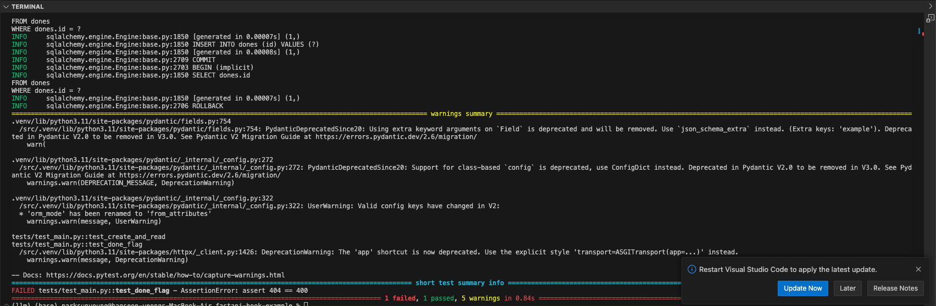
Task: Click the COMMIT log line
Action: click(x=114, y=60)
